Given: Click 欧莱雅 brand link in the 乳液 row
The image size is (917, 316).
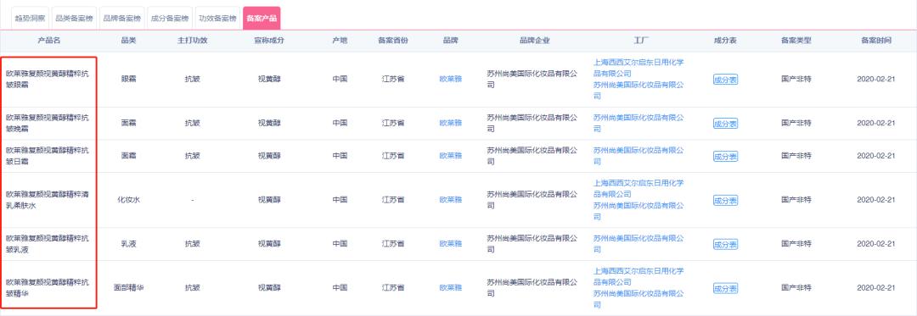Looking at the screenshot, I should (x=450, y=244).
